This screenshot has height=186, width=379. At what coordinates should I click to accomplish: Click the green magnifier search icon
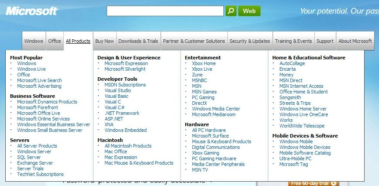point(231,11)
